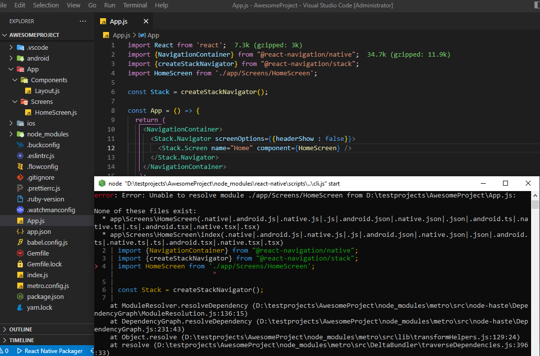Close the App.js editor tab
This screenshot has width=540, height=356.
point(146,21)
